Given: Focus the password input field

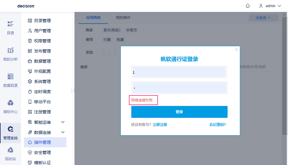Looking at the screenshot, I should coord(179,88).
